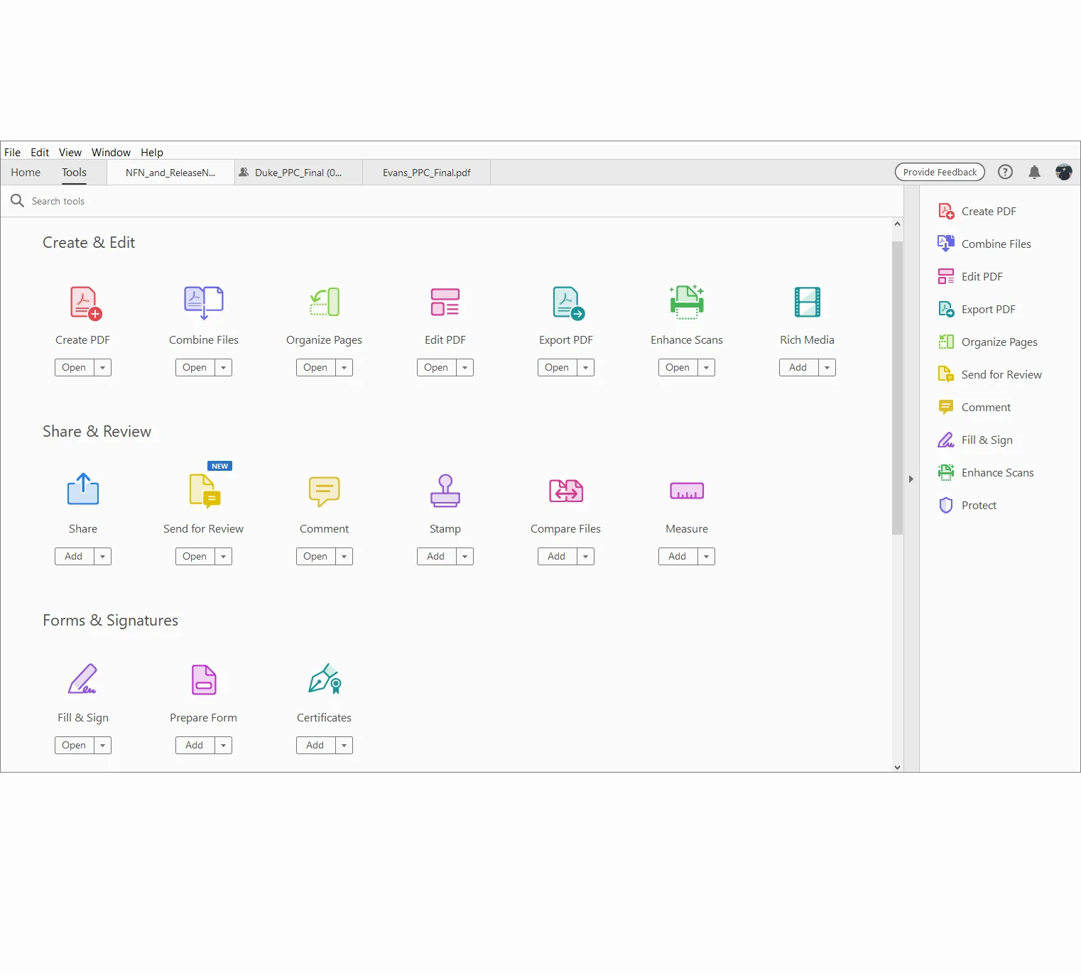The height and width of the screenshot is (975, 1081).
Task: Select Fill & Sign shortcut in right sidebar
Action: coord(975,440)
